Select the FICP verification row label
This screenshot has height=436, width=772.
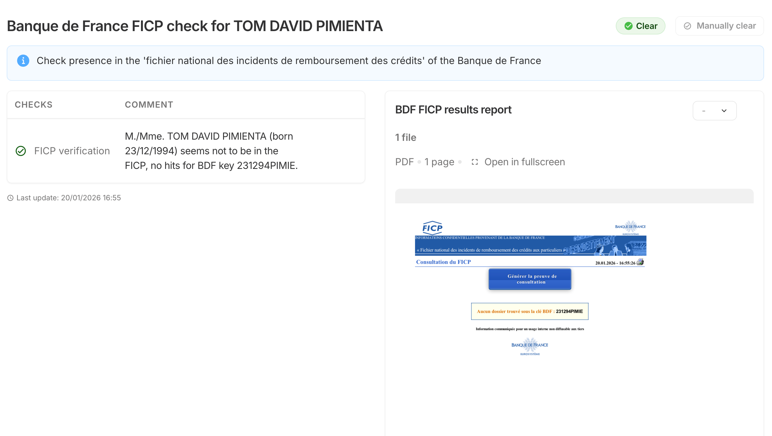pyautogui.click(x=72, y=151)
